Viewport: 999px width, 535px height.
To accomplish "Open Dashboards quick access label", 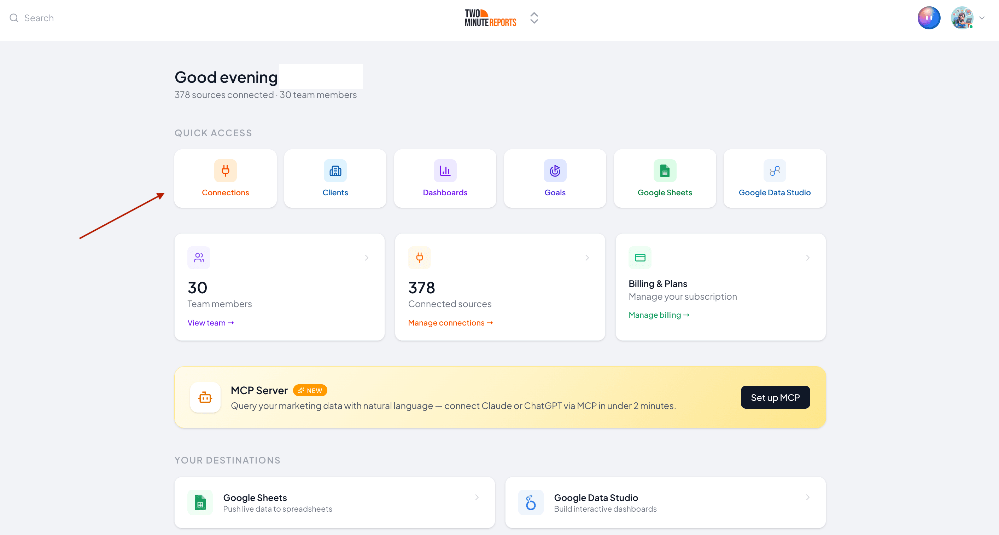I will (x=445, y=192).
